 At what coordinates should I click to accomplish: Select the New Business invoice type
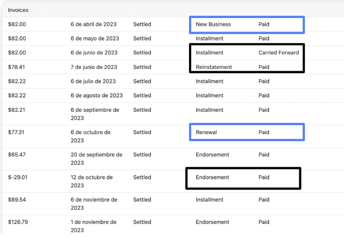[213, 24]
